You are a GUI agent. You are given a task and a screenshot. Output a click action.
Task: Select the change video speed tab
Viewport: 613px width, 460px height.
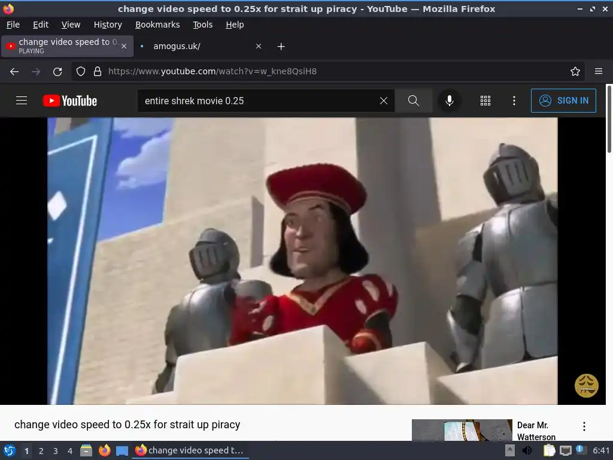pos(67,46)
